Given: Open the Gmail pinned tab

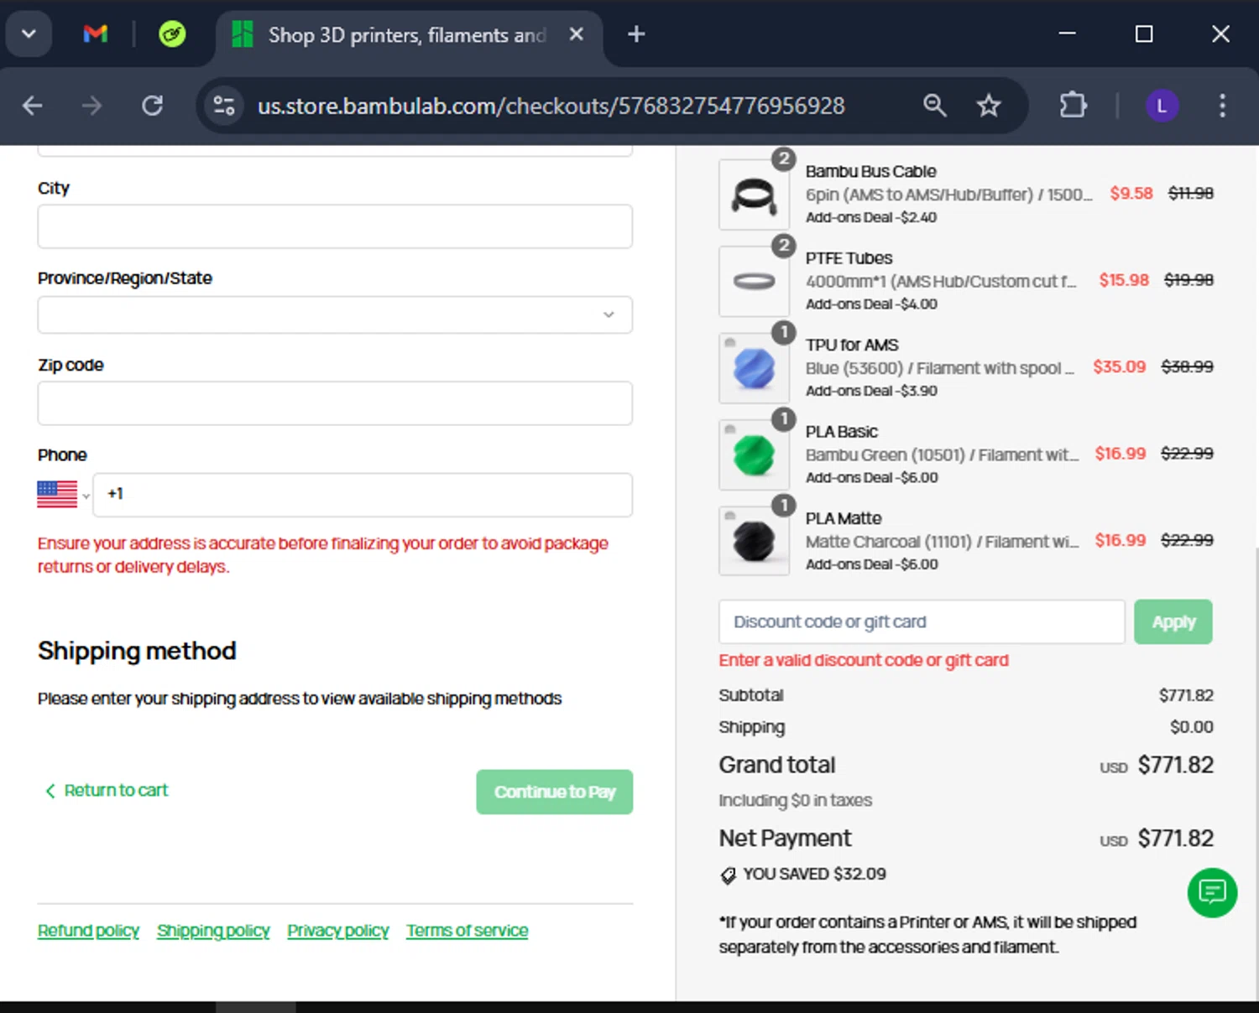Looking at the screenshot, I should (96, 34).
